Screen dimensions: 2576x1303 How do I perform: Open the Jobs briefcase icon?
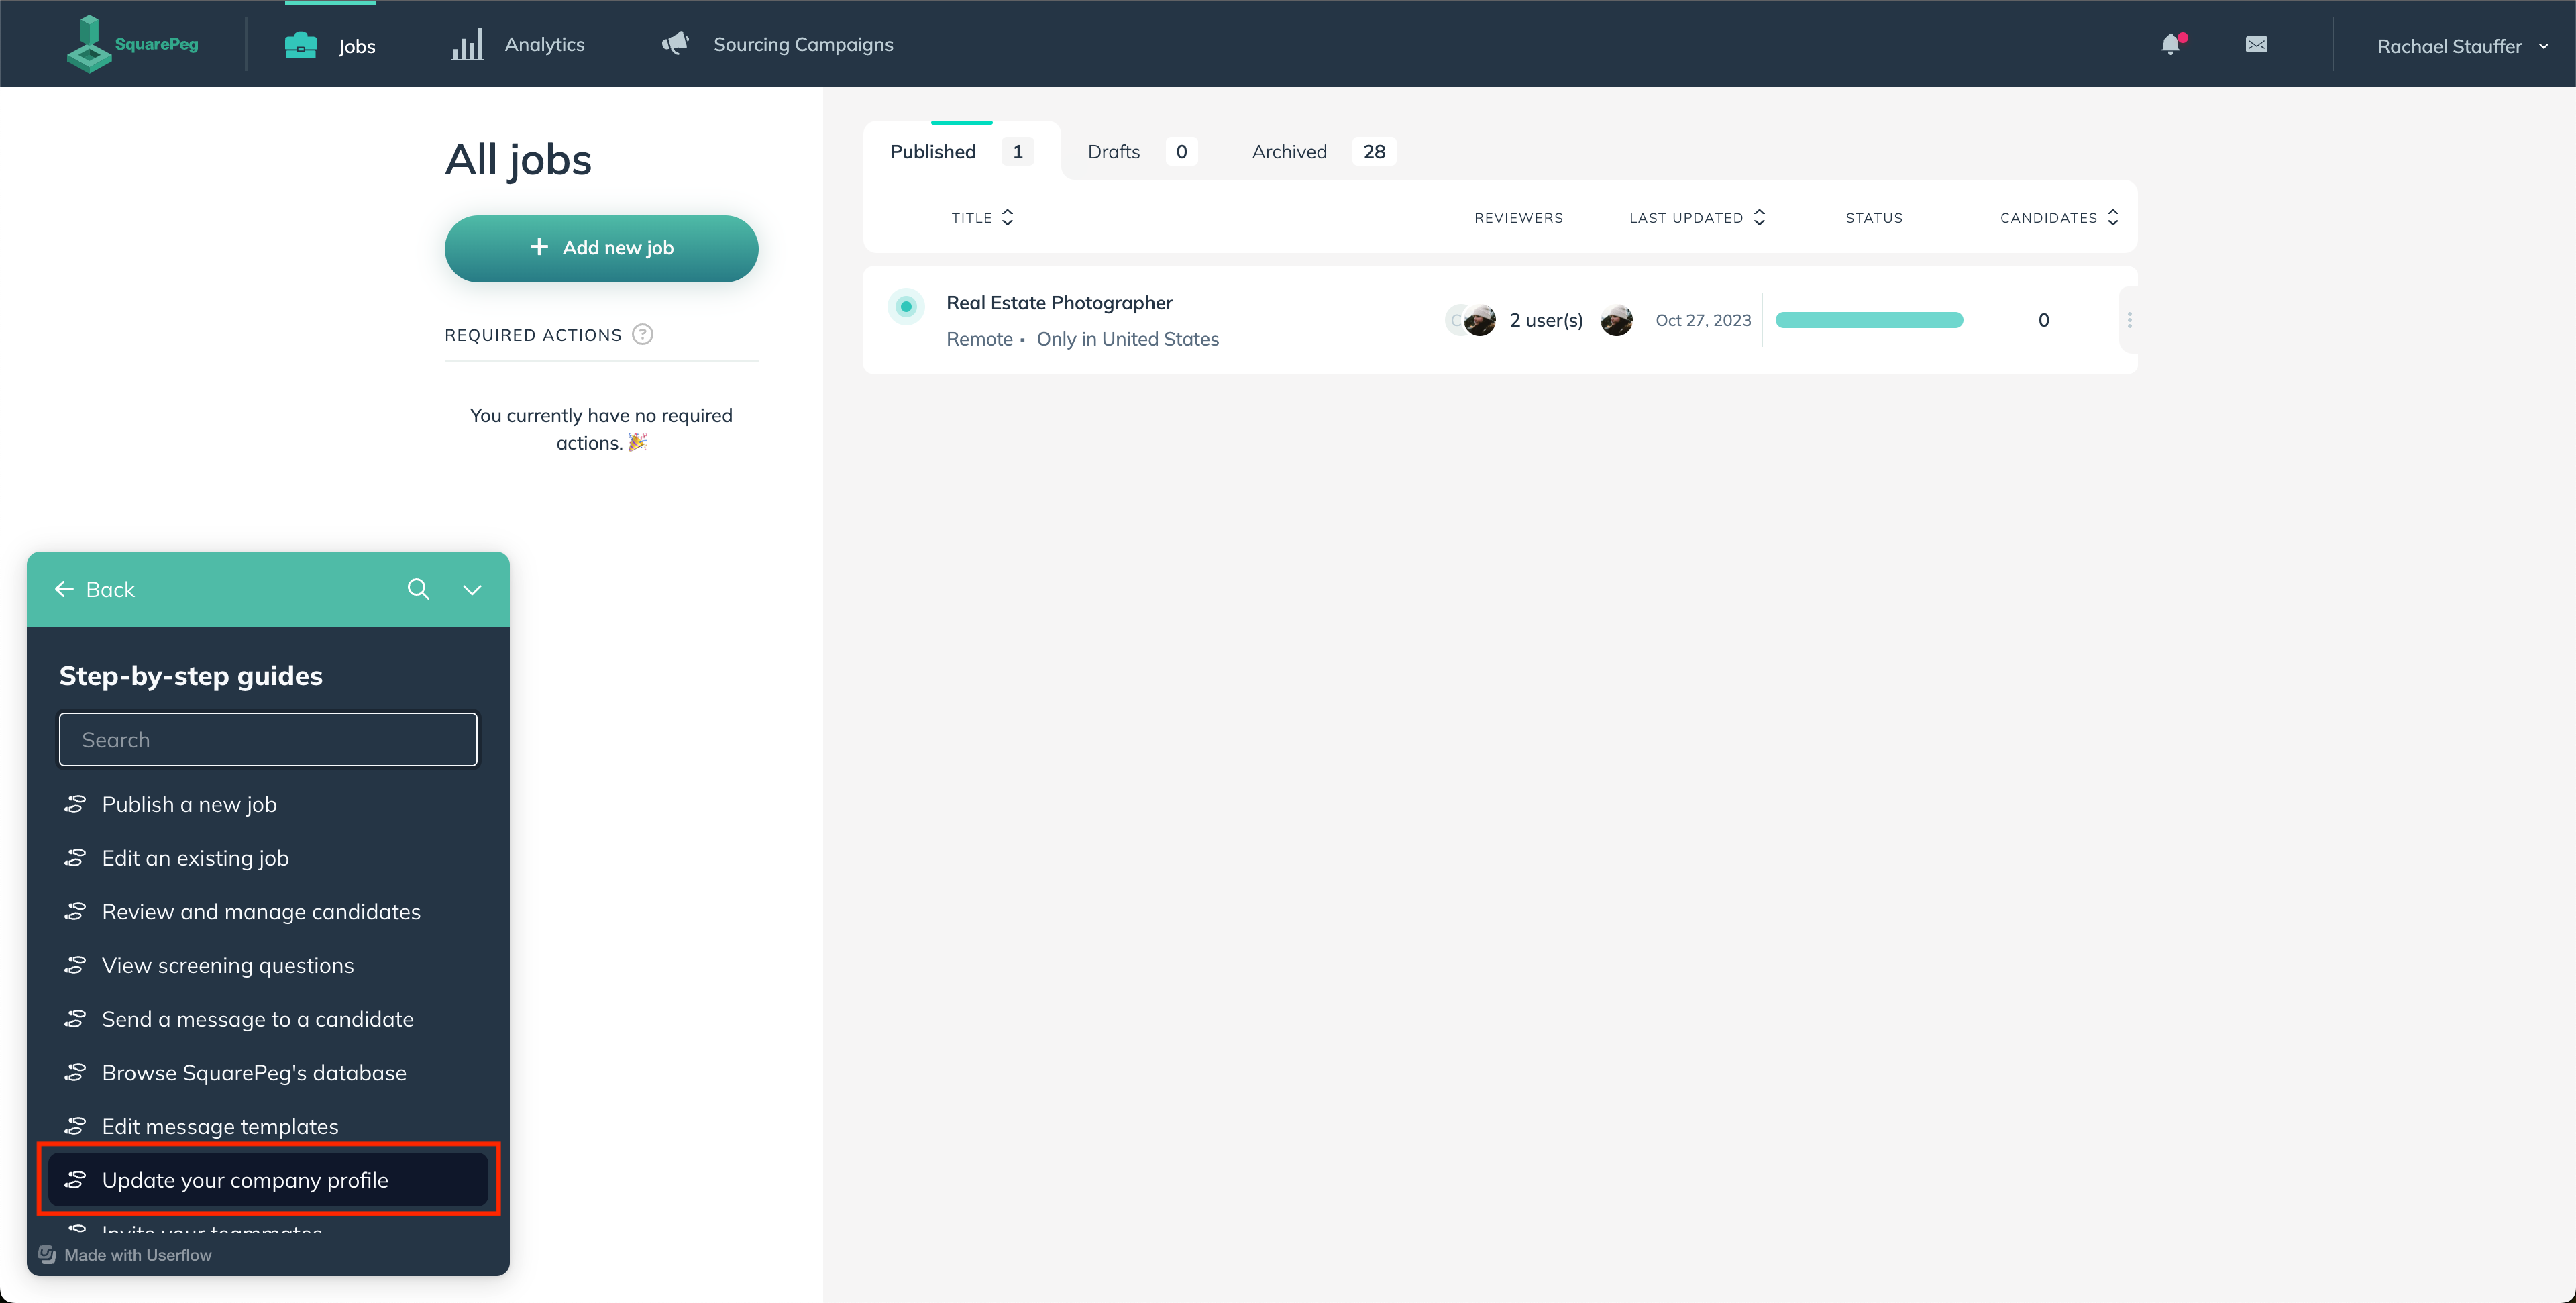click(301, 45)
